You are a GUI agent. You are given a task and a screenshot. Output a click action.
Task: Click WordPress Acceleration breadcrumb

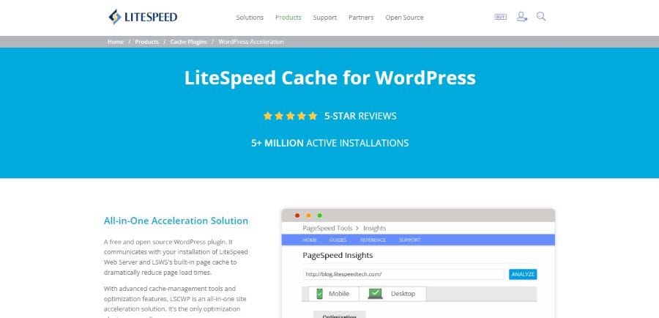coord(251,42)
